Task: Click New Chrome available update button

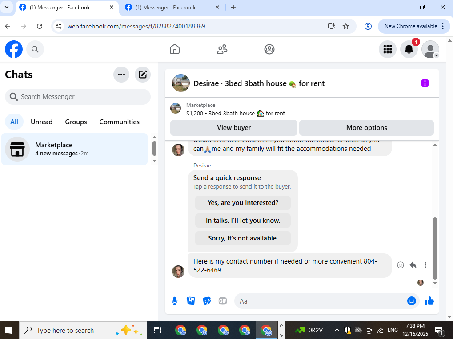Action: tap(414, 26)
